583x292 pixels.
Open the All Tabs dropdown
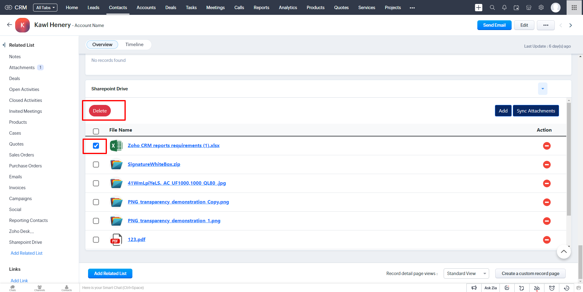pos(45,8)
